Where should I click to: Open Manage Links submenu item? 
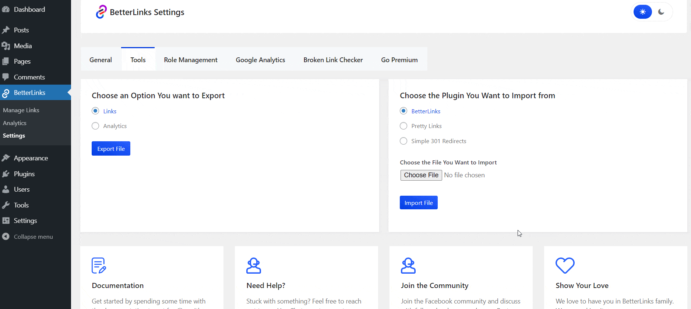(21, 110)
